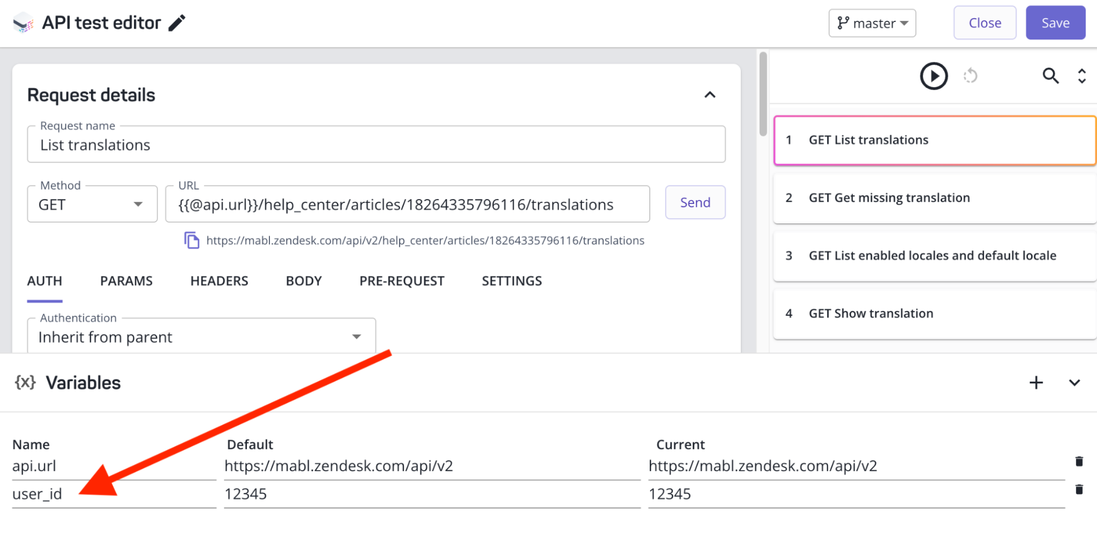Click the rerun history icon beside play
Viewport: 1097px width, 544px height.
click(x=971, y=76)
